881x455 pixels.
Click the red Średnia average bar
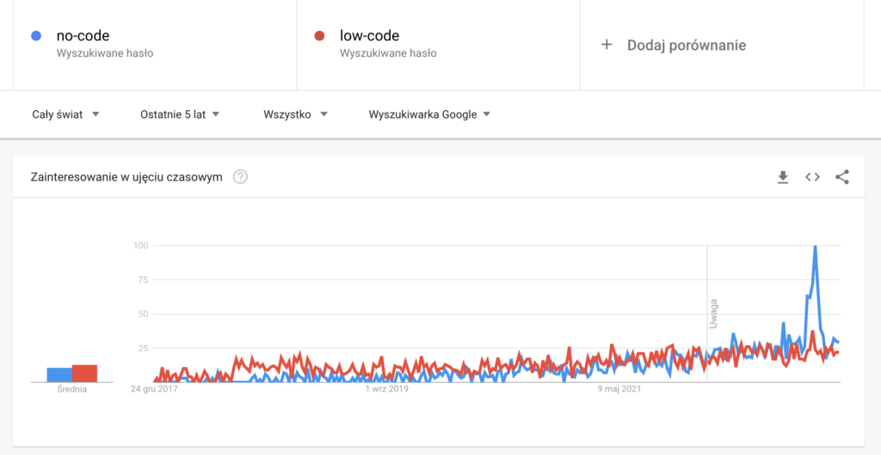(84, 373)
